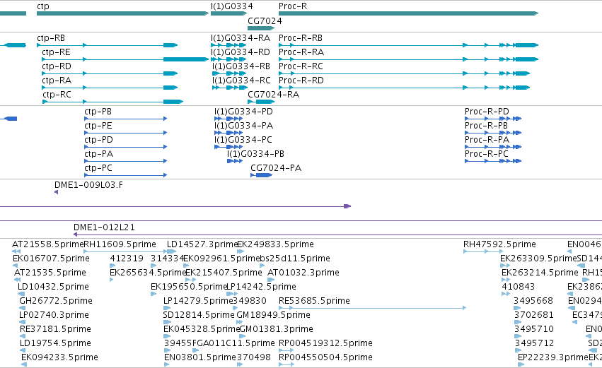The image size is (602, 368).
Task: Open the GM01381.3prime EST
Action: tap(276, 329)
